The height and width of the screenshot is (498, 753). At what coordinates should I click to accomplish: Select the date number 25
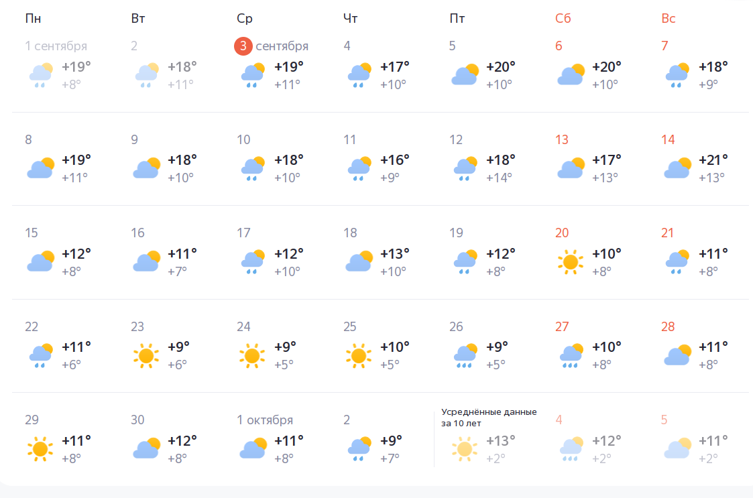click(349, 327)
